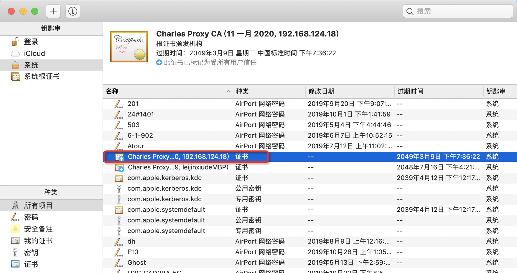Select the 503 AirPort password row
Screen dimensions: 517x273
click(x=310, y=125)
